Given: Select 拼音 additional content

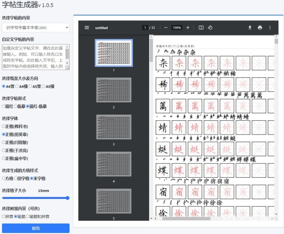Looking at the screenshot, I should point(3,216).
